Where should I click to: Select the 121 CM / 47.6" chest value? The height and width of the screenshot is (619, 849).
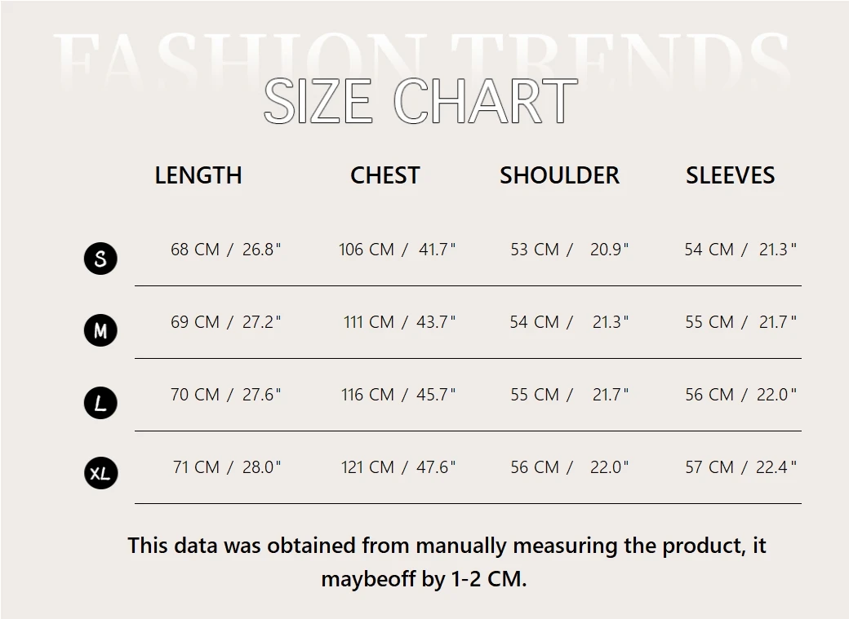tap(398, 467)
